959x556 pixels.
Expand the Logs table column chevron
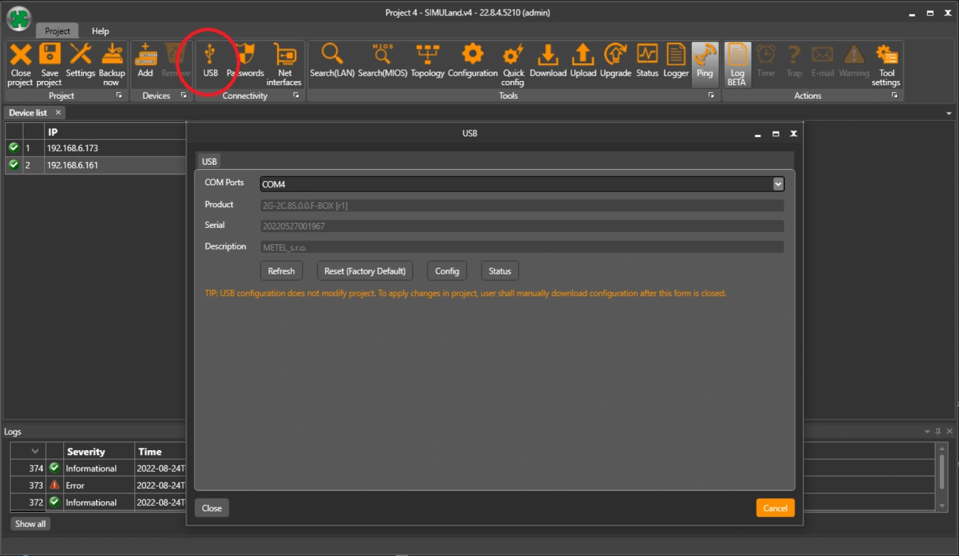pyautogui.click(x=35, y=452)
